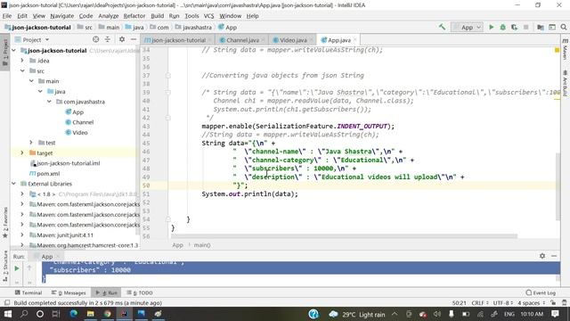Expand the target folder

pyautogui.click(x=22, y=152)
